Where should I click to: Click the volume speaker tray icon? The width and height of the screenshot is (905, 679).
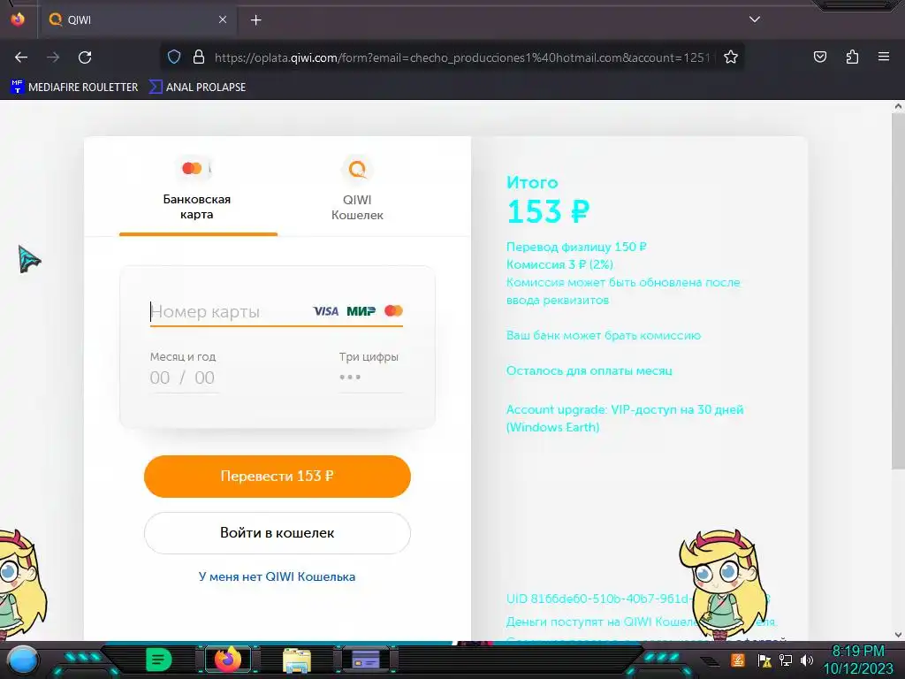[x=807, y=660]
